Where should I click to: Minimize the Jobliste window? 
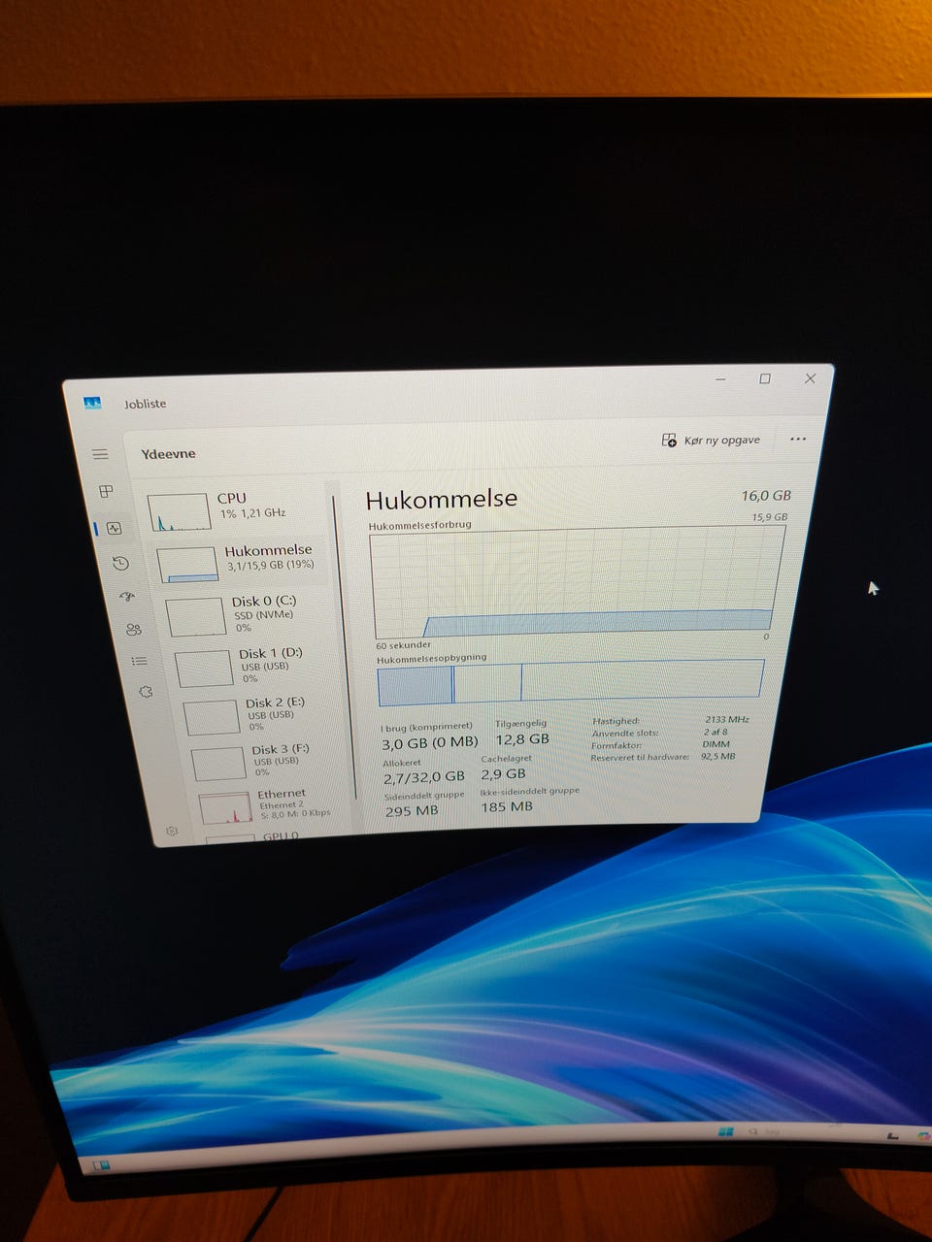pos(720,379)
